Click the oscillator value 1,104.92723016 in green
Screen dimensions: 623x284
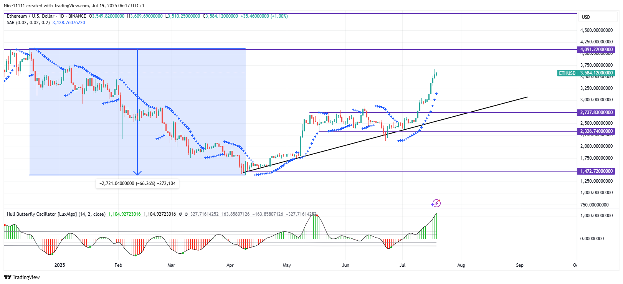coord(125,214)
